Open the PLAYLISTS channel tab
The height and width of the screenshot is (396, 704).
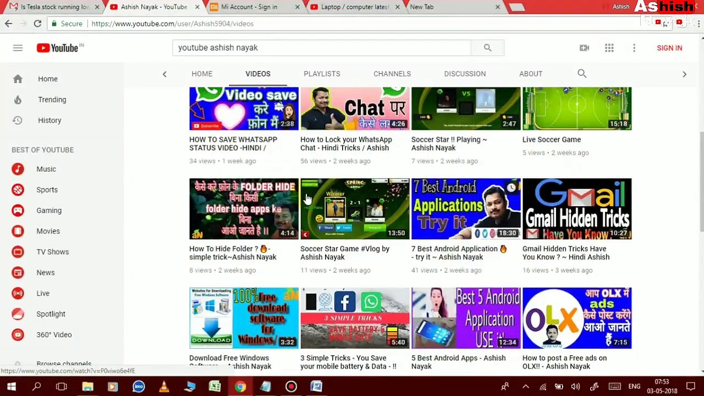(x=322, y=74)
